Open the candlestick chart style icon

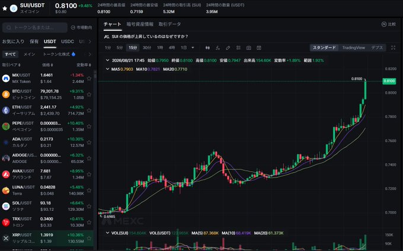click(207, 48)
